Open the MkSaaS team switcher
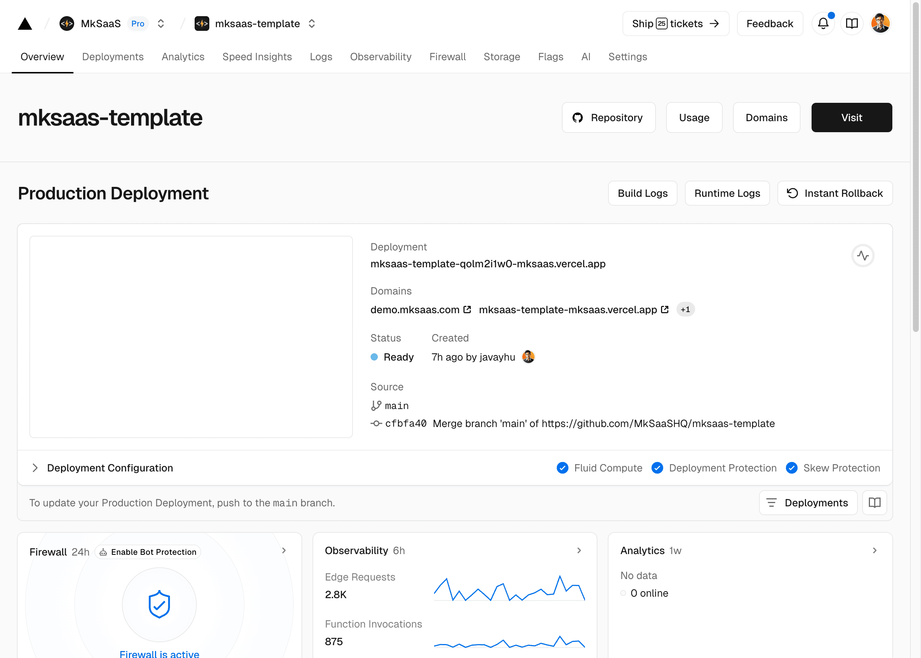Screen dimensions: 921x658 (161, 23)
